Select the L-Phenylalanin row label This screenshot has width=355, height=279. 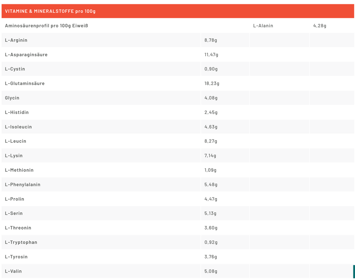point(23,185)
